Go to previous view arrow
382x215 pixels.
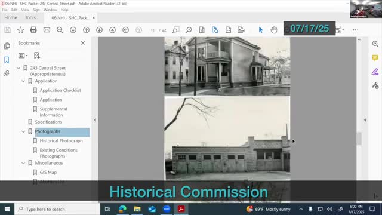point(126,30)
